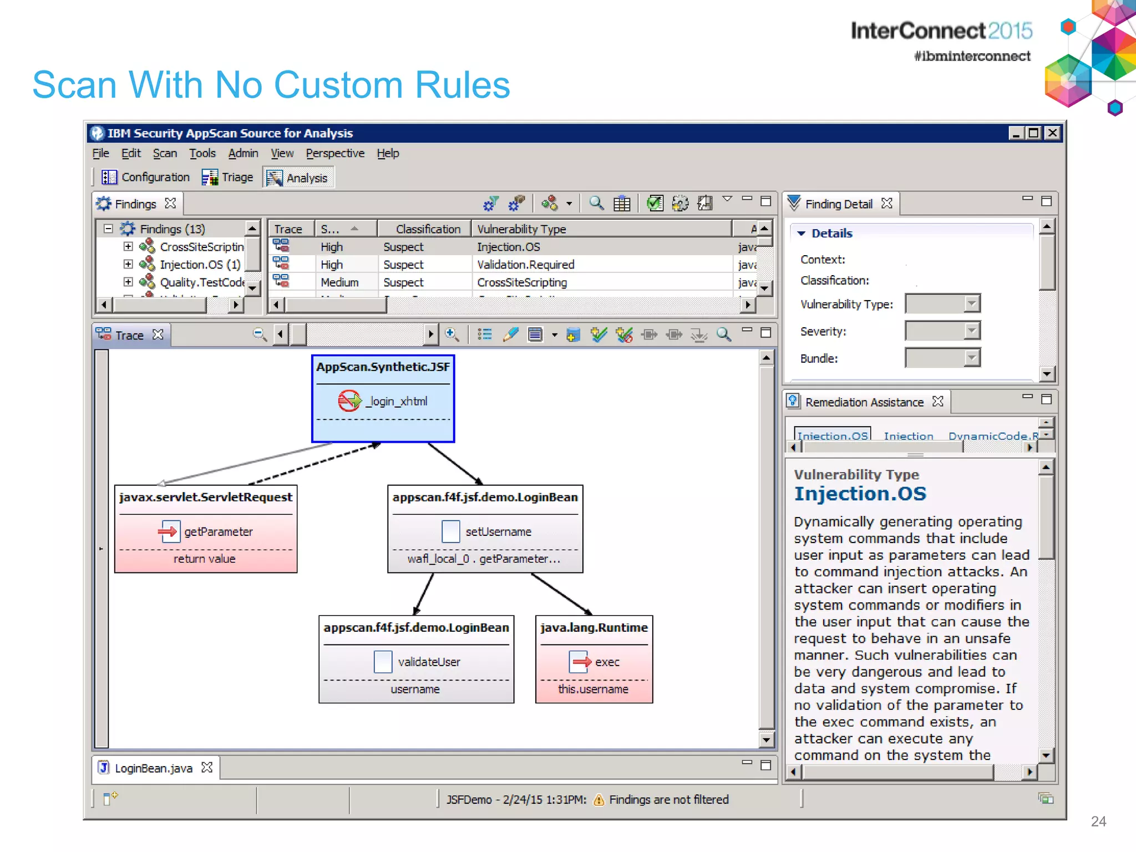The width and height of the screenshot is (1136, 852).
Task: Zoom out of the trace graph
Action: coord(260,334)
